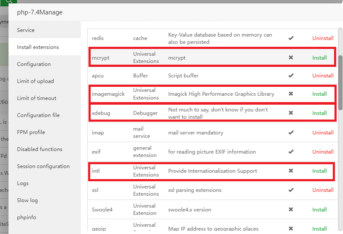The height and width of the screenshot is (234, 343).
Task: Click the extensions list vertical scrollbar
Action: click(340, 83)
